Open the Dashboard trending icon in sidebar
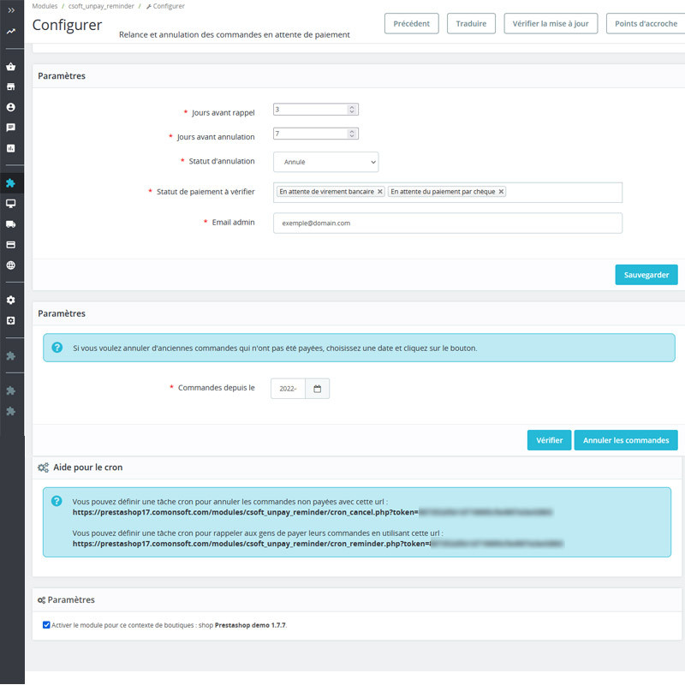The image size is (685, 685). point(11,32)
